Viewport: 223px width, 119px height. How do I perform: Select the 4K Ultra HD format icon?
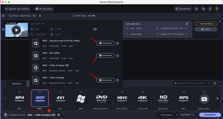tap(142, 98)
